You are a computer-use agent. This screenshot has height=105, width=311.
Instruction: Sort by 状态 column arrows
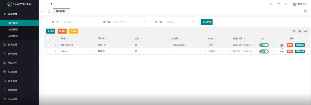pyautogui.click(x=266, y=39)
